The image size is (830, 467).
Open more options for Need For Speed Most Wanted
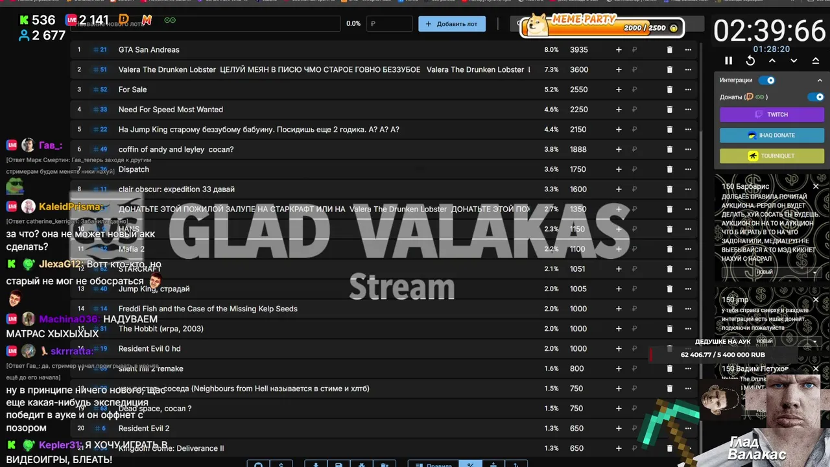(x=688, y=110)
